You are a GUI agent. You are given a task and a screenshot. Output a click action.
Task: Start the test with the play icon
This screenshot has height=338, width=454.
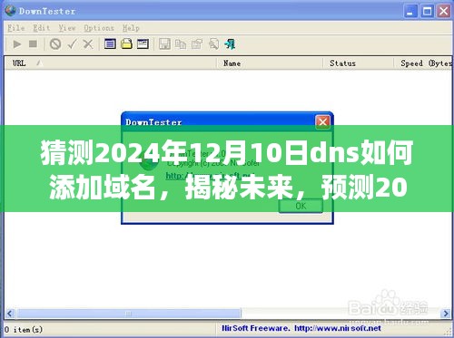point(17,44)
